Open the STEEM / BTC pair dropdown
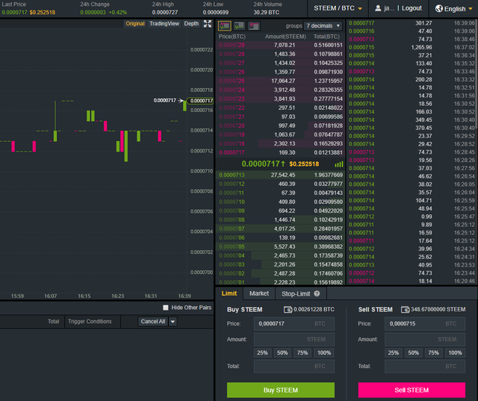478x401 pixels. pyautogui.click(x=338, y=8)
